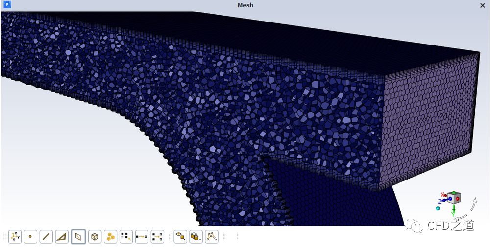
Task: Enable the node point selection filter
Action: coord(30,237)
